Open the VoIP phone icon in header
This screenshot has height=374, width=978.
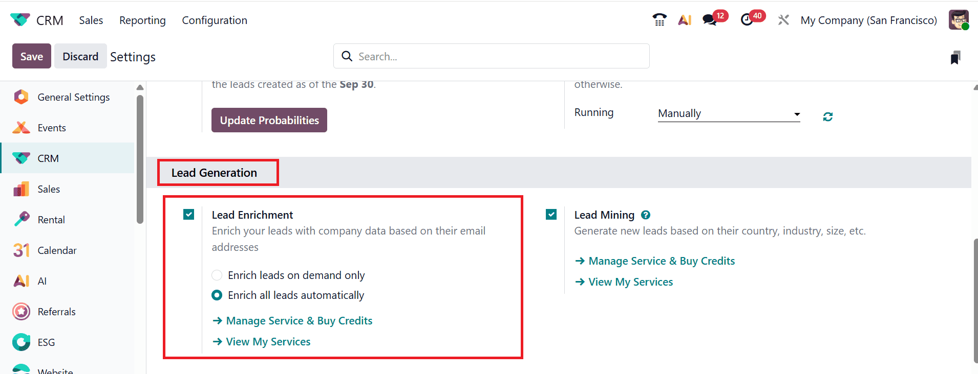(660, 19)
